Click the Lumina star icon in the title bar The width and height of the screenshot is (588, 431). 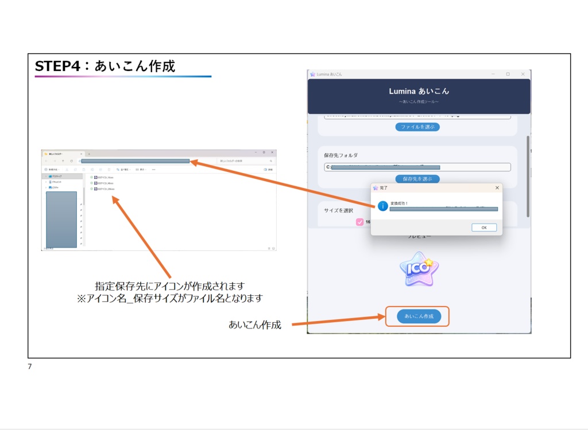(x=312, y=74)
